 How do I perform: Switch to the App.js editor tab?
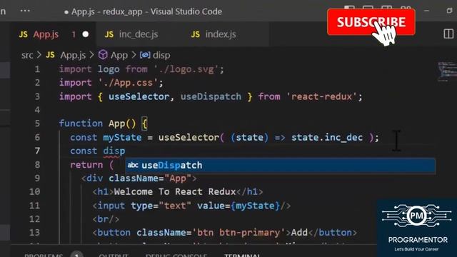coord(54,34)
